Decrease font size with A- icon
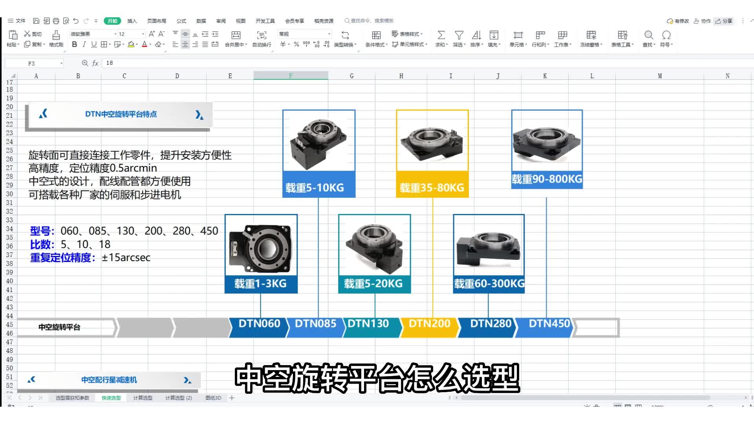Image resolution: width=754 pixels, height=424 pixels. coord(161,34)
